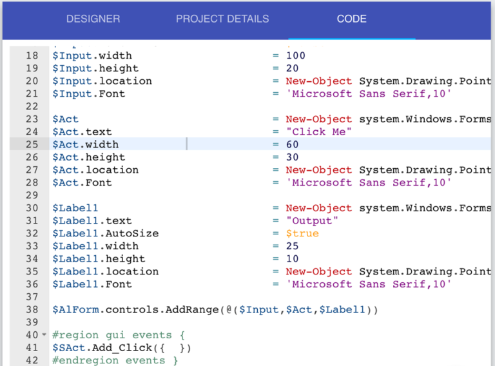The image size is (495, 366).
Task: Click New-Object on line 23
Action: click(318, 119)
